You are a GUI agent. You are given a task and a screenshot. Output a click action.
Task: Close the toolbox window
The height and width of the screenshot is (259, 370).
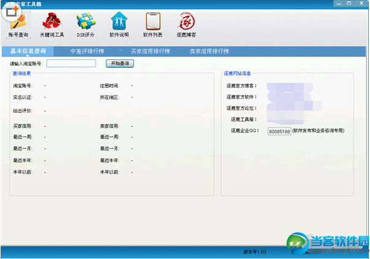(361, 3)
